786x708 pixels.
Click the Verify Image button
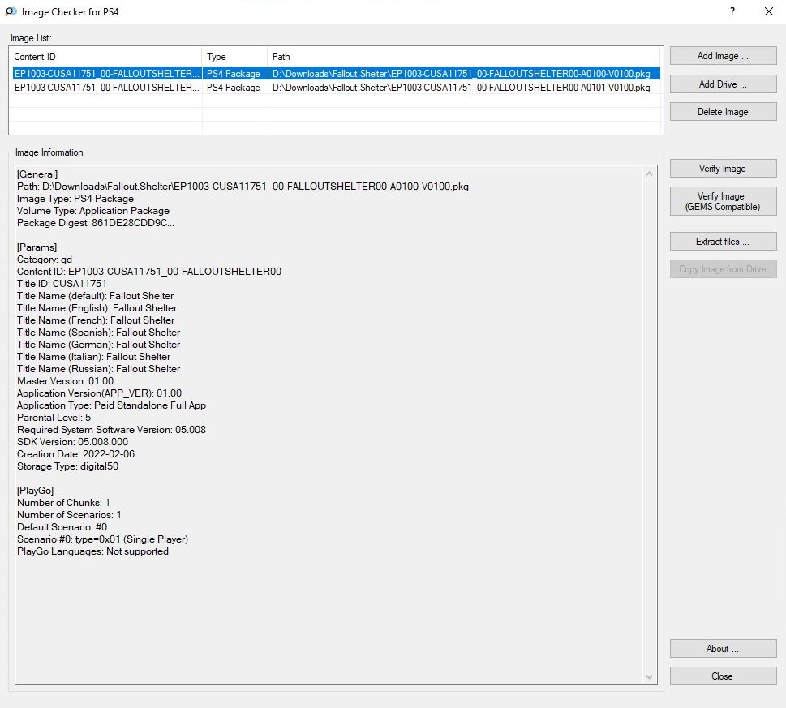tap(723, 169)
